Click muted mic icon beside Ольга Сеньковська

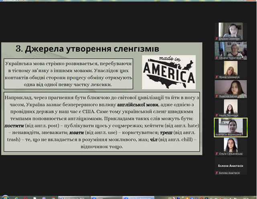coord(217,153)
